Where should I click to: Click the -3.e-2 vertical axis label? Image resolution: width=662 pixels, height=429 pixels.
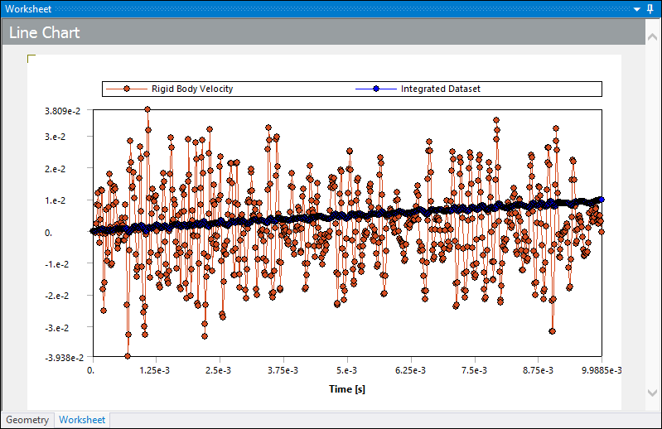(56, 328)
